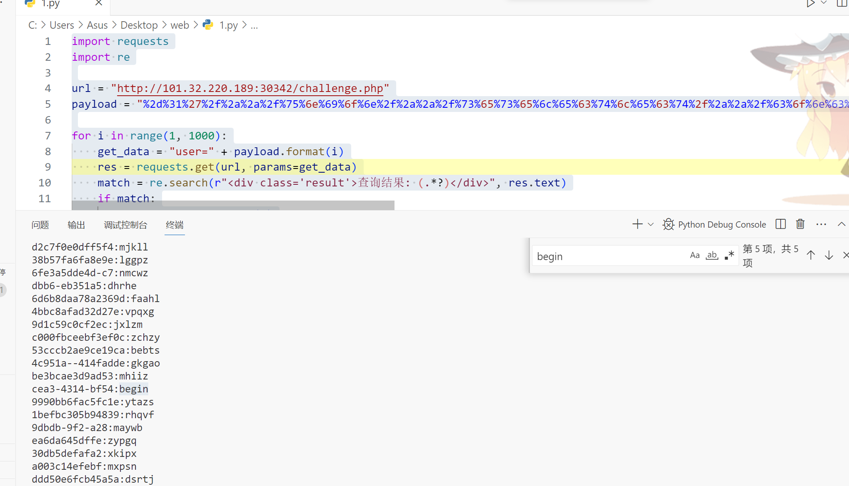The width and height of the screenshot is (849, 486).
Task: Click terminal line '30db5defafa2:xkipx'
Action: click(x=84, y=454)
